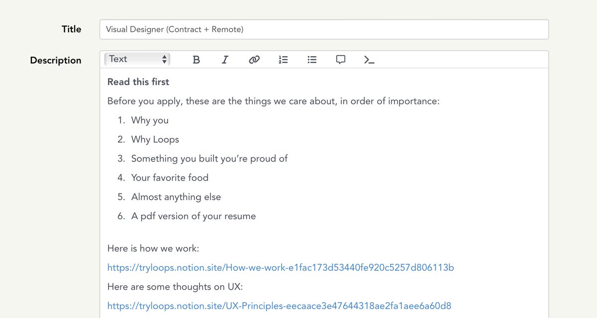This screenshot has width=597, height=318.
Task: Create a bulleted list in the description
Action: (312, 60)
